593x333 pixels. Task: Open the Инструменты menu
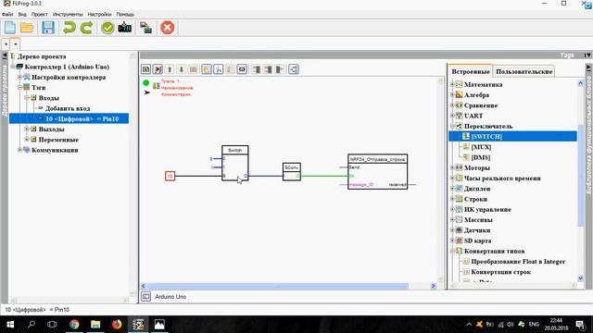tap(68, 15)
